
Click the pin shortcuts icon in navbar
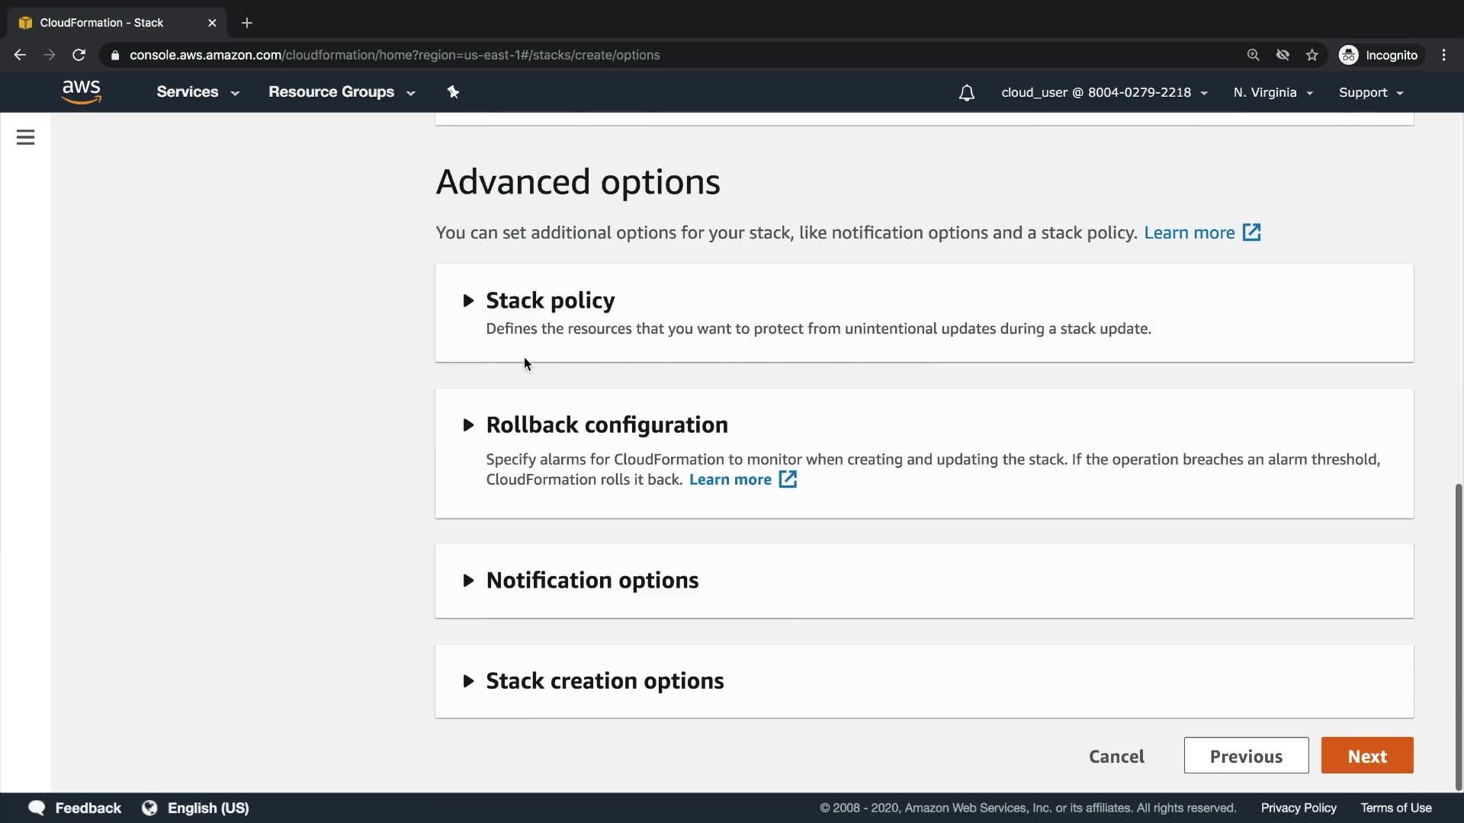click(453, 92)
